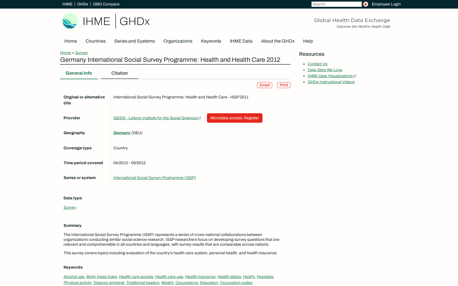This screenshot has height=286, width=458.
Task: Click Alcohol use keyword
Action: click(74, 277)
